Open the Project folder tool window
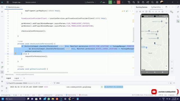 pyautogui.click(x=2, y=7)
